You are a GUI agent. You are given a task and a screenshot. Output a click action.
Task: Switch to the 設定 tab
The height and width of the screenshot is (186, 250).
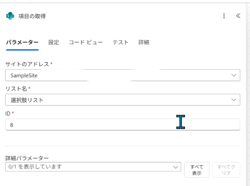(x=54, y=42)
